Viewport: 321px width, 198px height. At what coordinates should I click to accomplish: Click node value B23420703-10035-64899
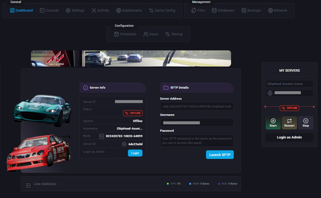click(124, 136)
